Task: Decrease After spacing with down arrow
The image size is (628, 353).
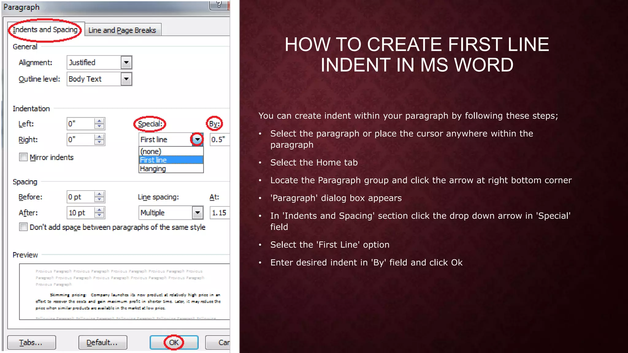Action: 99,215
